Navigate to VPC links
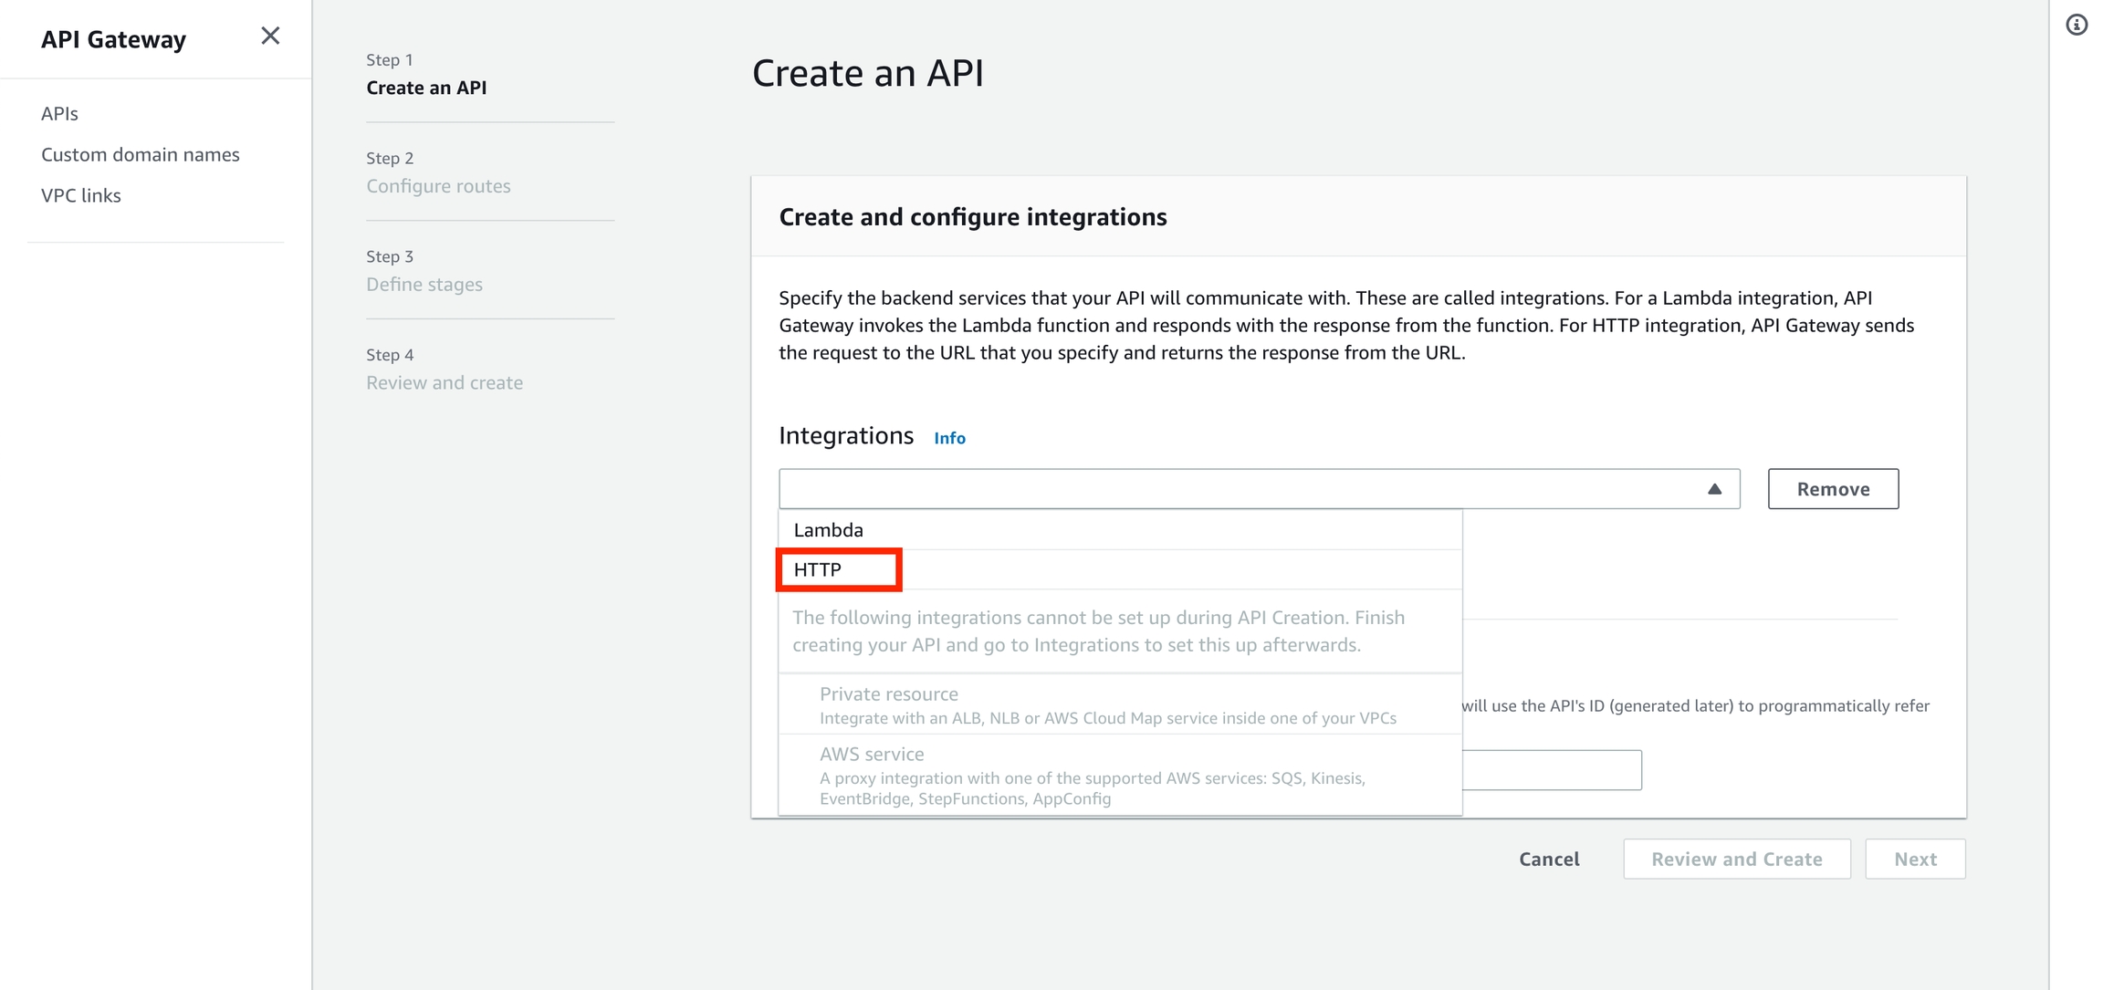 pyautogui.click(x=81, y=195)
